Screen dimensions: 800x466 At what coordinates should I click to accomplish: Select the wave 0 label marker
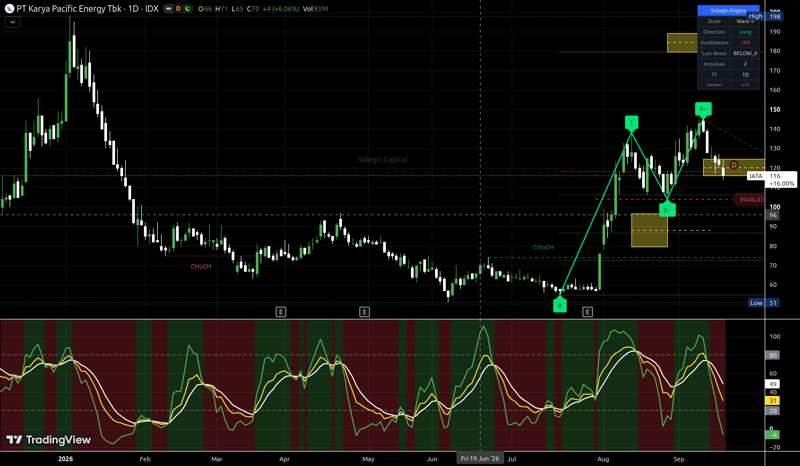(x=560, y=305)
